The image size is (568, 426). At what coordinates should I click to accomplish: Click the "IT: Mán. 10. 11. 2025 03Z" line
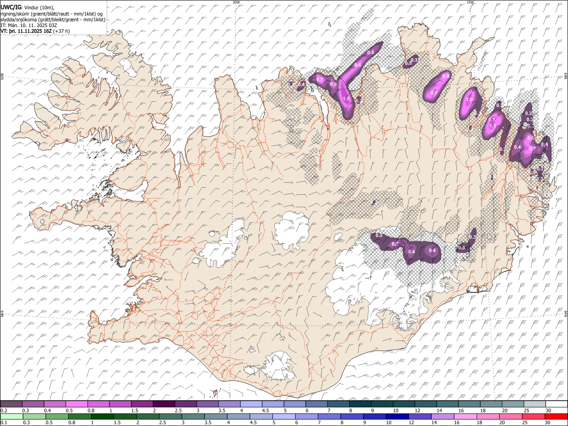click(x=29, y=25)
